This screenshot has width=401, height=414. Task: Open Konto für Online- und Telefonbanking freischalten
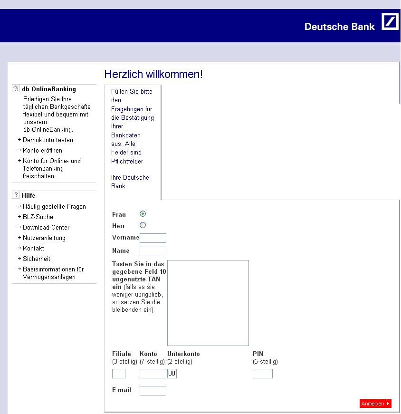point(52,168)
